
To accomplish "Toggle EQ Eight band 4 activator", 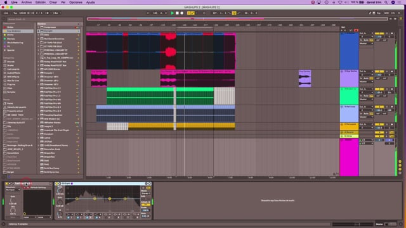I will 97,218.
